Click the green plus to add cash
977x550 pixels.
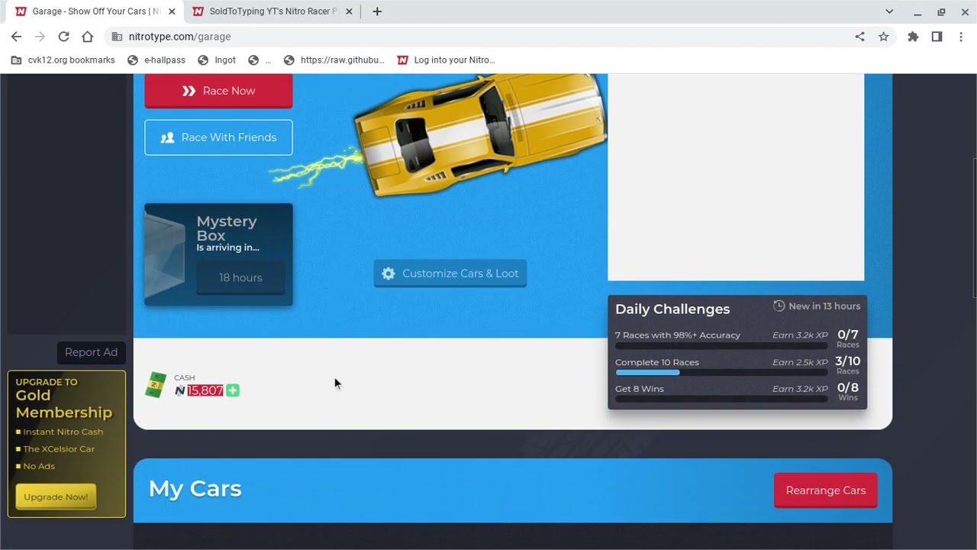pyautogui.click(x=233, y=390)
